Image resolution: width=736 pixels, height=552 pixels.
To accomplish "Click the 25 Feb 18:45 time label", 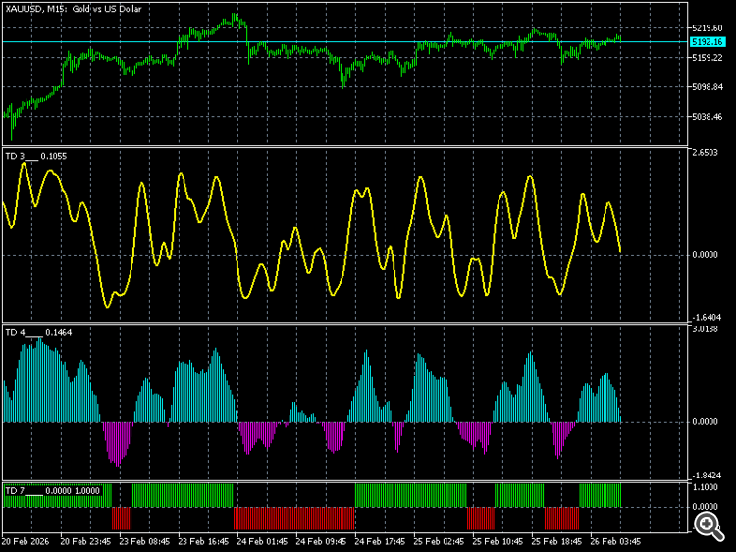I will [556, 541].
